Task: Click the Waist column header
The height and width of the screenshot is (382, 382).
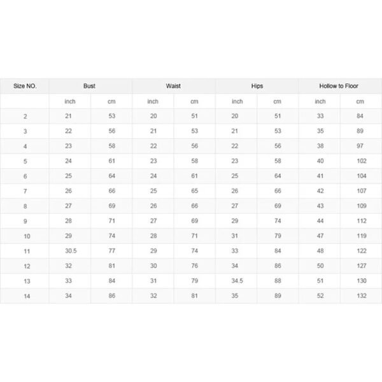Action: pyautogui.click(x=173, y=86)
